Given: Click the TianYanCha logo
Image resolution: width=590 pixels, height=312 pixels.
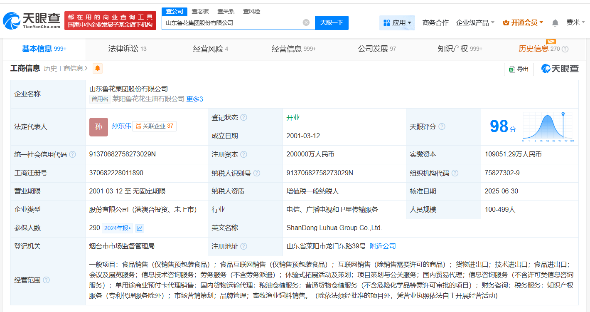Looking at the screenshot, I should [x=32, y=20].
